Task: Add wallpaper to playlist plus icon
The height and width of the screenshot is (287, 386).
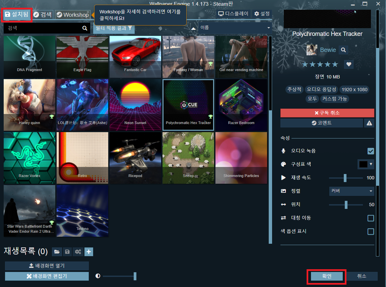Action: pos(88,252)
